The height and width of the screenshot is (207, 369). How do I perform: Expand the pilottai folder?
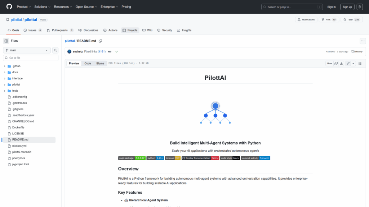5,84
